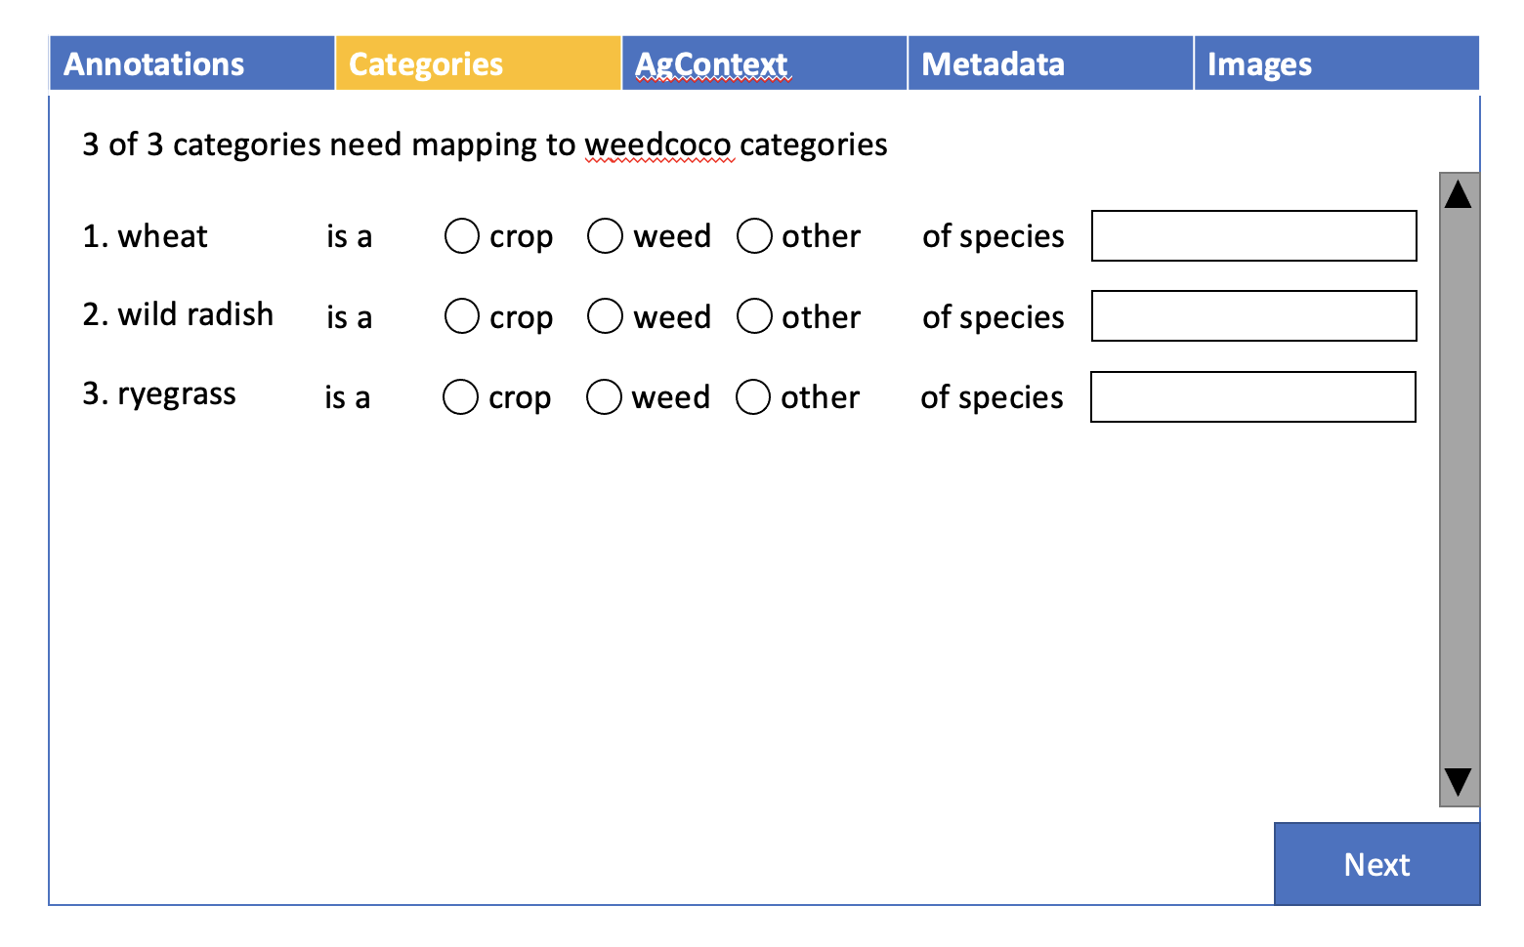1524x947 pixels.
Task: Switch to the Images tab
Action: [x=1259, y=62]
